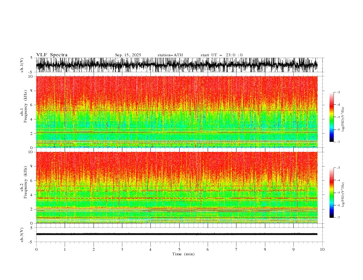This screenshot has height=280, width=363.
Task: Click the ch.1 spectrogram colorbar
Action: pos(332,117)
